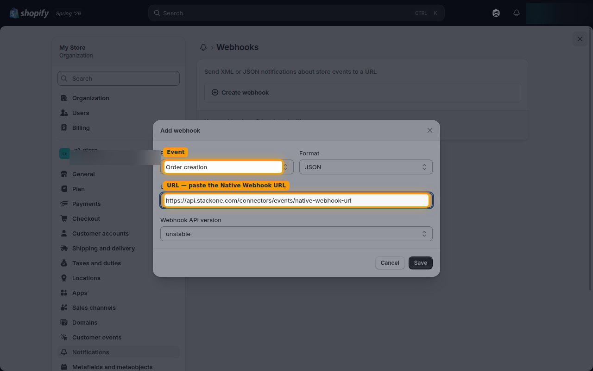Screen dimensions: 593x371
Task: Open General store settings
Action: pyautogui.click(x=119, y=174)
